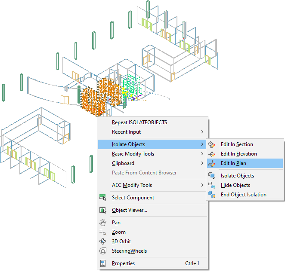Select Edit In Section
The width and height of the screenshot is (285, 272).
[x=245, y=144]
